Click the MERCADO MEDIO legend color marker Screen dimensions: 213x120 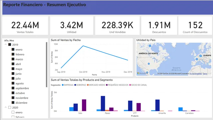(x=88, y=85)
